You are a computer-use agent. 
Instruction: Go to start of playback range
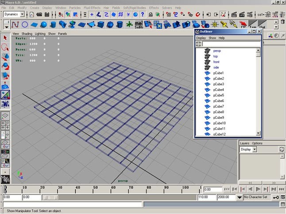pos(227,189)
